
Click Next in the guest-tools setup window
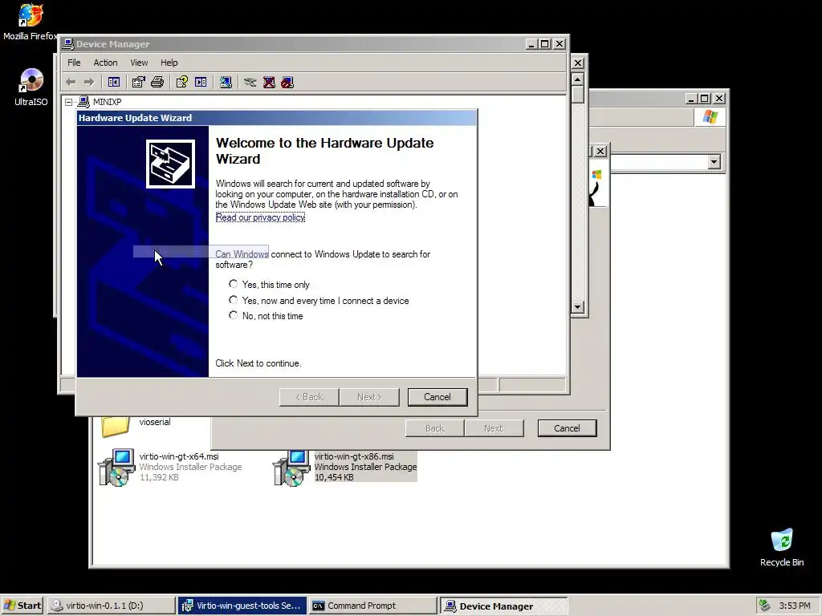click(494, 428)
